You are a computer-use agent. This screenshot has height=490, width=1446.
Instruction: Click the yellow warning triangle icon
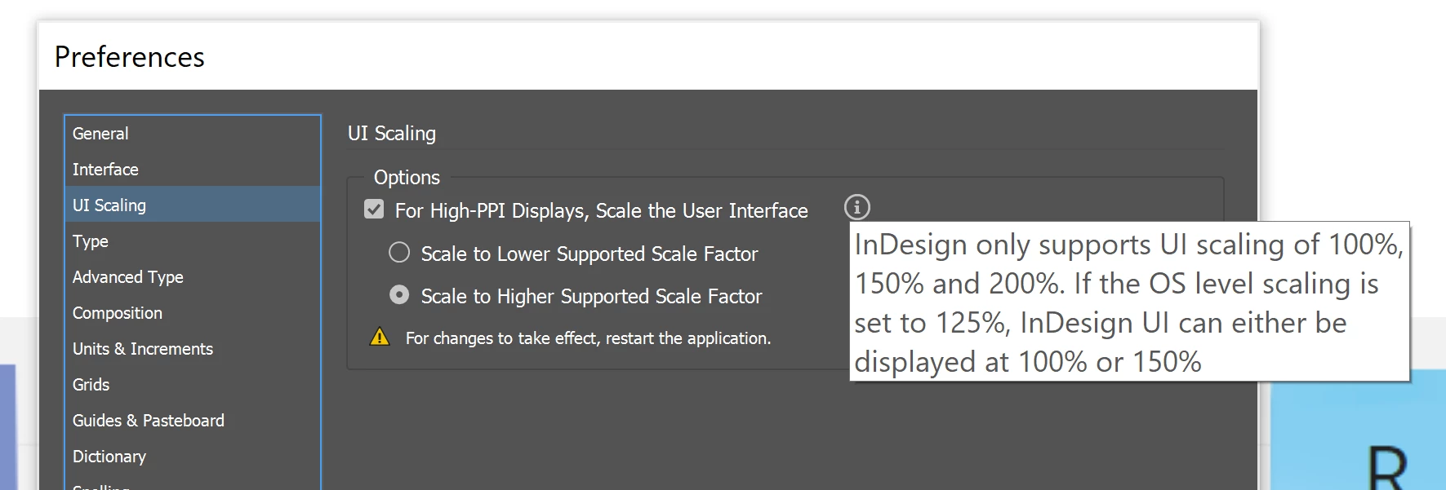tap(380, 337)
